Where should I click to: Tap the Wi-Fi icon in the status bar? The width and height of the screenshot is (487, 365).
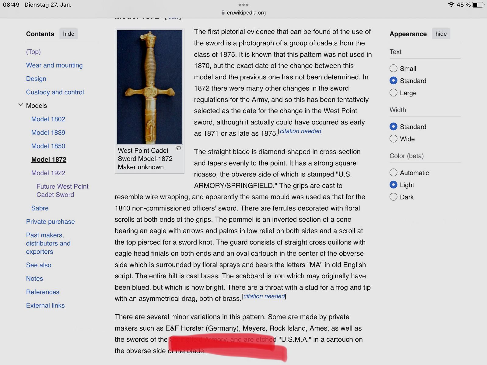coord(451,5)
